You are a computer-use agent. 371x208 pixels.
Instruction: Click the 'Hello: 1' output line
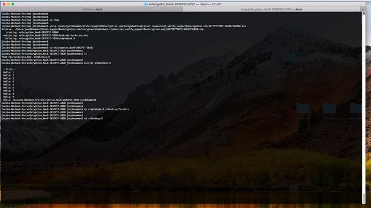click(9, 72)
